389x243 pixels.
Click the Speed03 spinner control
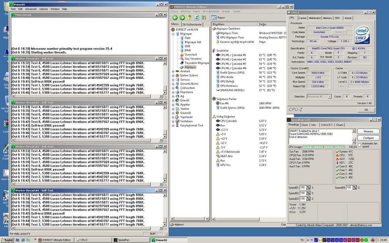(308, 199)
